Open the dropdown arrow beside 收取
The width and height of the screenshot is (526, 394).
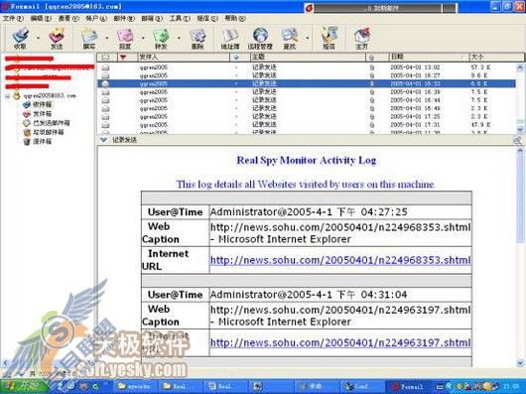[x=38, y=38]
